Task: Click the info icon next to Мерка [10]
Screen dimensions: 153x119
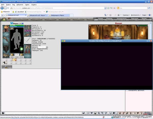Action: click(22, 23)
